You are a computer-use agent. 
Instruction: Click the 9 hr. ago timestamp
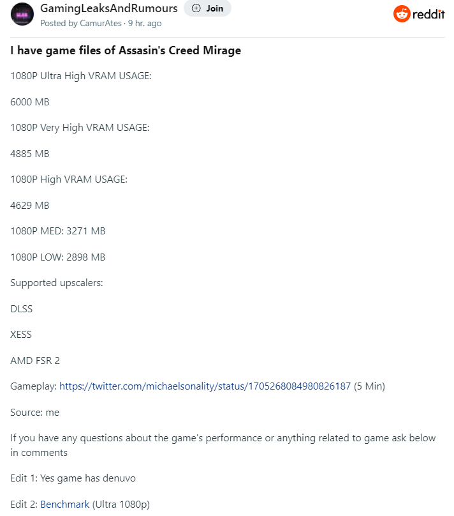[145, 24]
